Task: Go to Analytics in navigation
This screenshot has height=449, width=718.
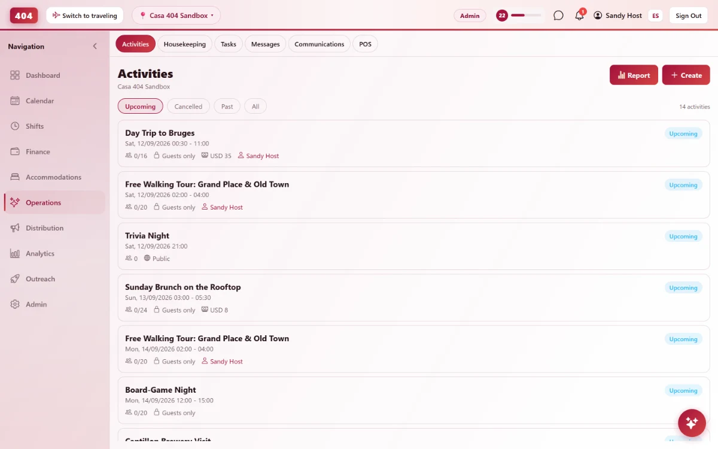Action: point(54,253)
